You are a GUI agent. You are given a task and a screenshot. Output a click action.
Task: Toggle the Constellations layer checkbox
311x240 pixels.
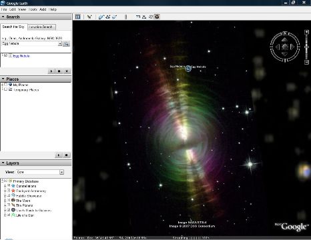(x=9, y=185)
